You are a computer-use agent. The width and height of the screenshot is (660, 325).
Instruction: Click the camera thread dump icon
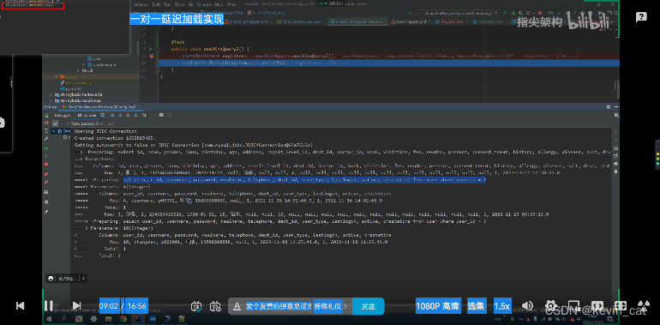(47, 192)
